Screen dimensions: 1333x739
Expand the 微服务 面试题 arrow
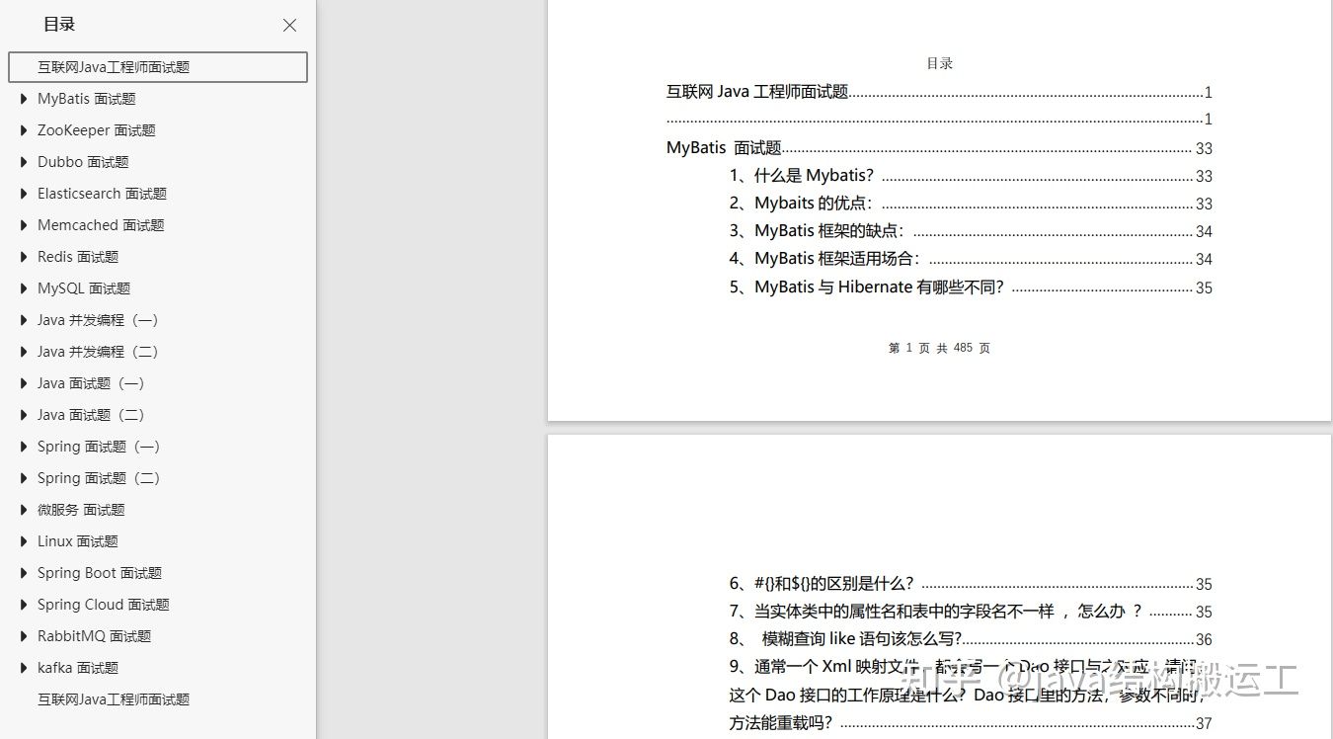24,510
